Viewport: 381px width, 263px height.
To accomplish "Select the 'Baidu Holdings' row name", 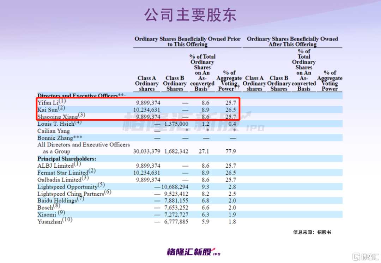I will (61, 200).
